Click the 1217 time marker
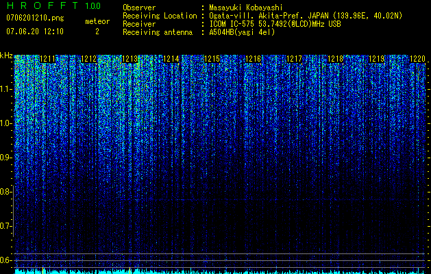The height and width of the screenshot is (274, 431). pos(294,59)
